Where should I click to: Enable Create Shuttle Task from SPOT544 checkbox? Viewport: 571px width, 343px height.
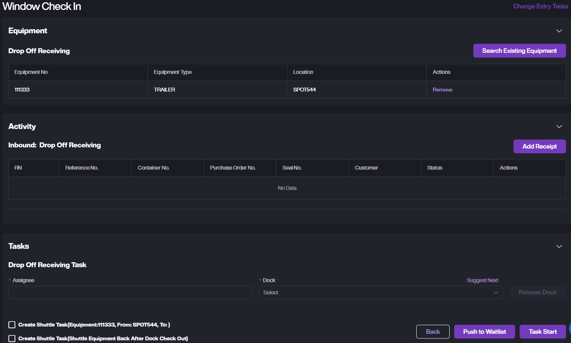point(12,325)
